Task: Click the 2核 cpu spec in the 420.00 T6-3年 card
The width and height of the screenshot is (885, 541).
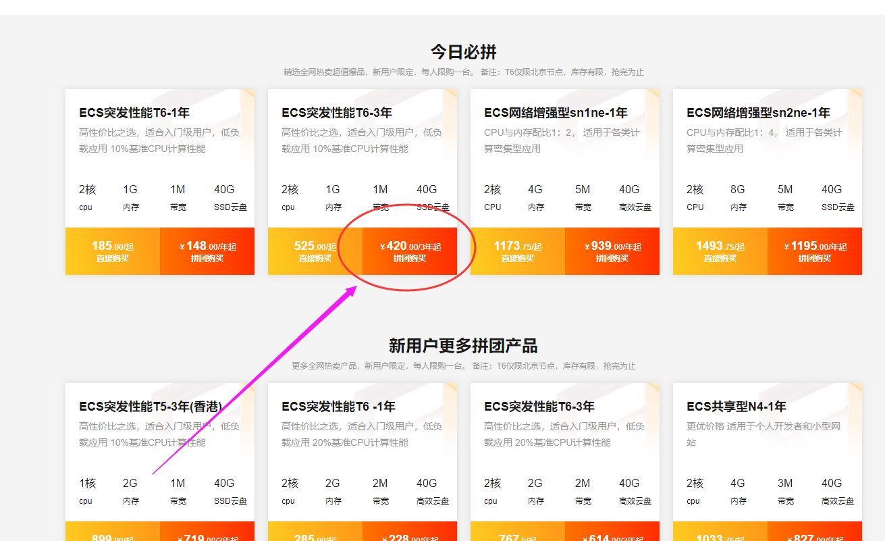Action: pos(290,197)
